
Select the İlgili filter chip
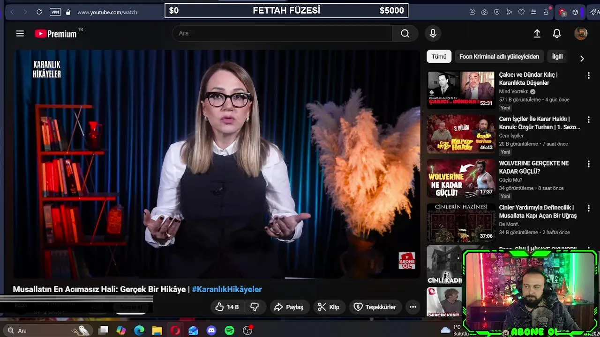tap(557, 57)
